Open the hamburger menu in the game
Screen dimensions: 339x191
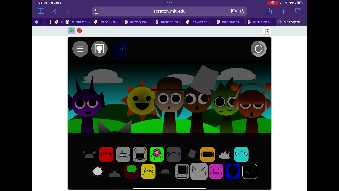(x=80, y=49)
